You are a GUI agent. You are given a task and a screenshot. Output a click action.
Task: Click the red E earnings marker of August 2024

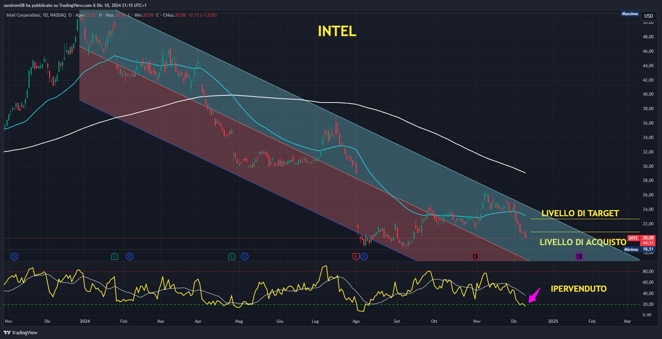(356, 257)
